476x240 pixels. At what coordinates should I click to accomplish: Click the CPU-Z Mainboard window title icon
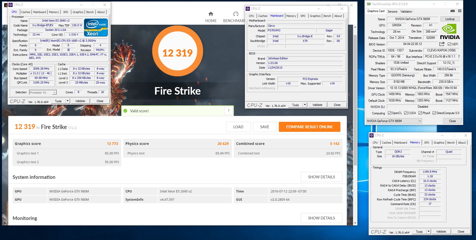[248, 9]
